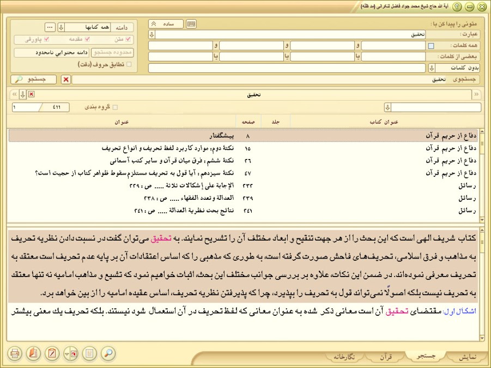Viewport: 491px width, 368px height.
Task: Open the همه کتابها scope dropdown
Action: [x=62, y=27]
